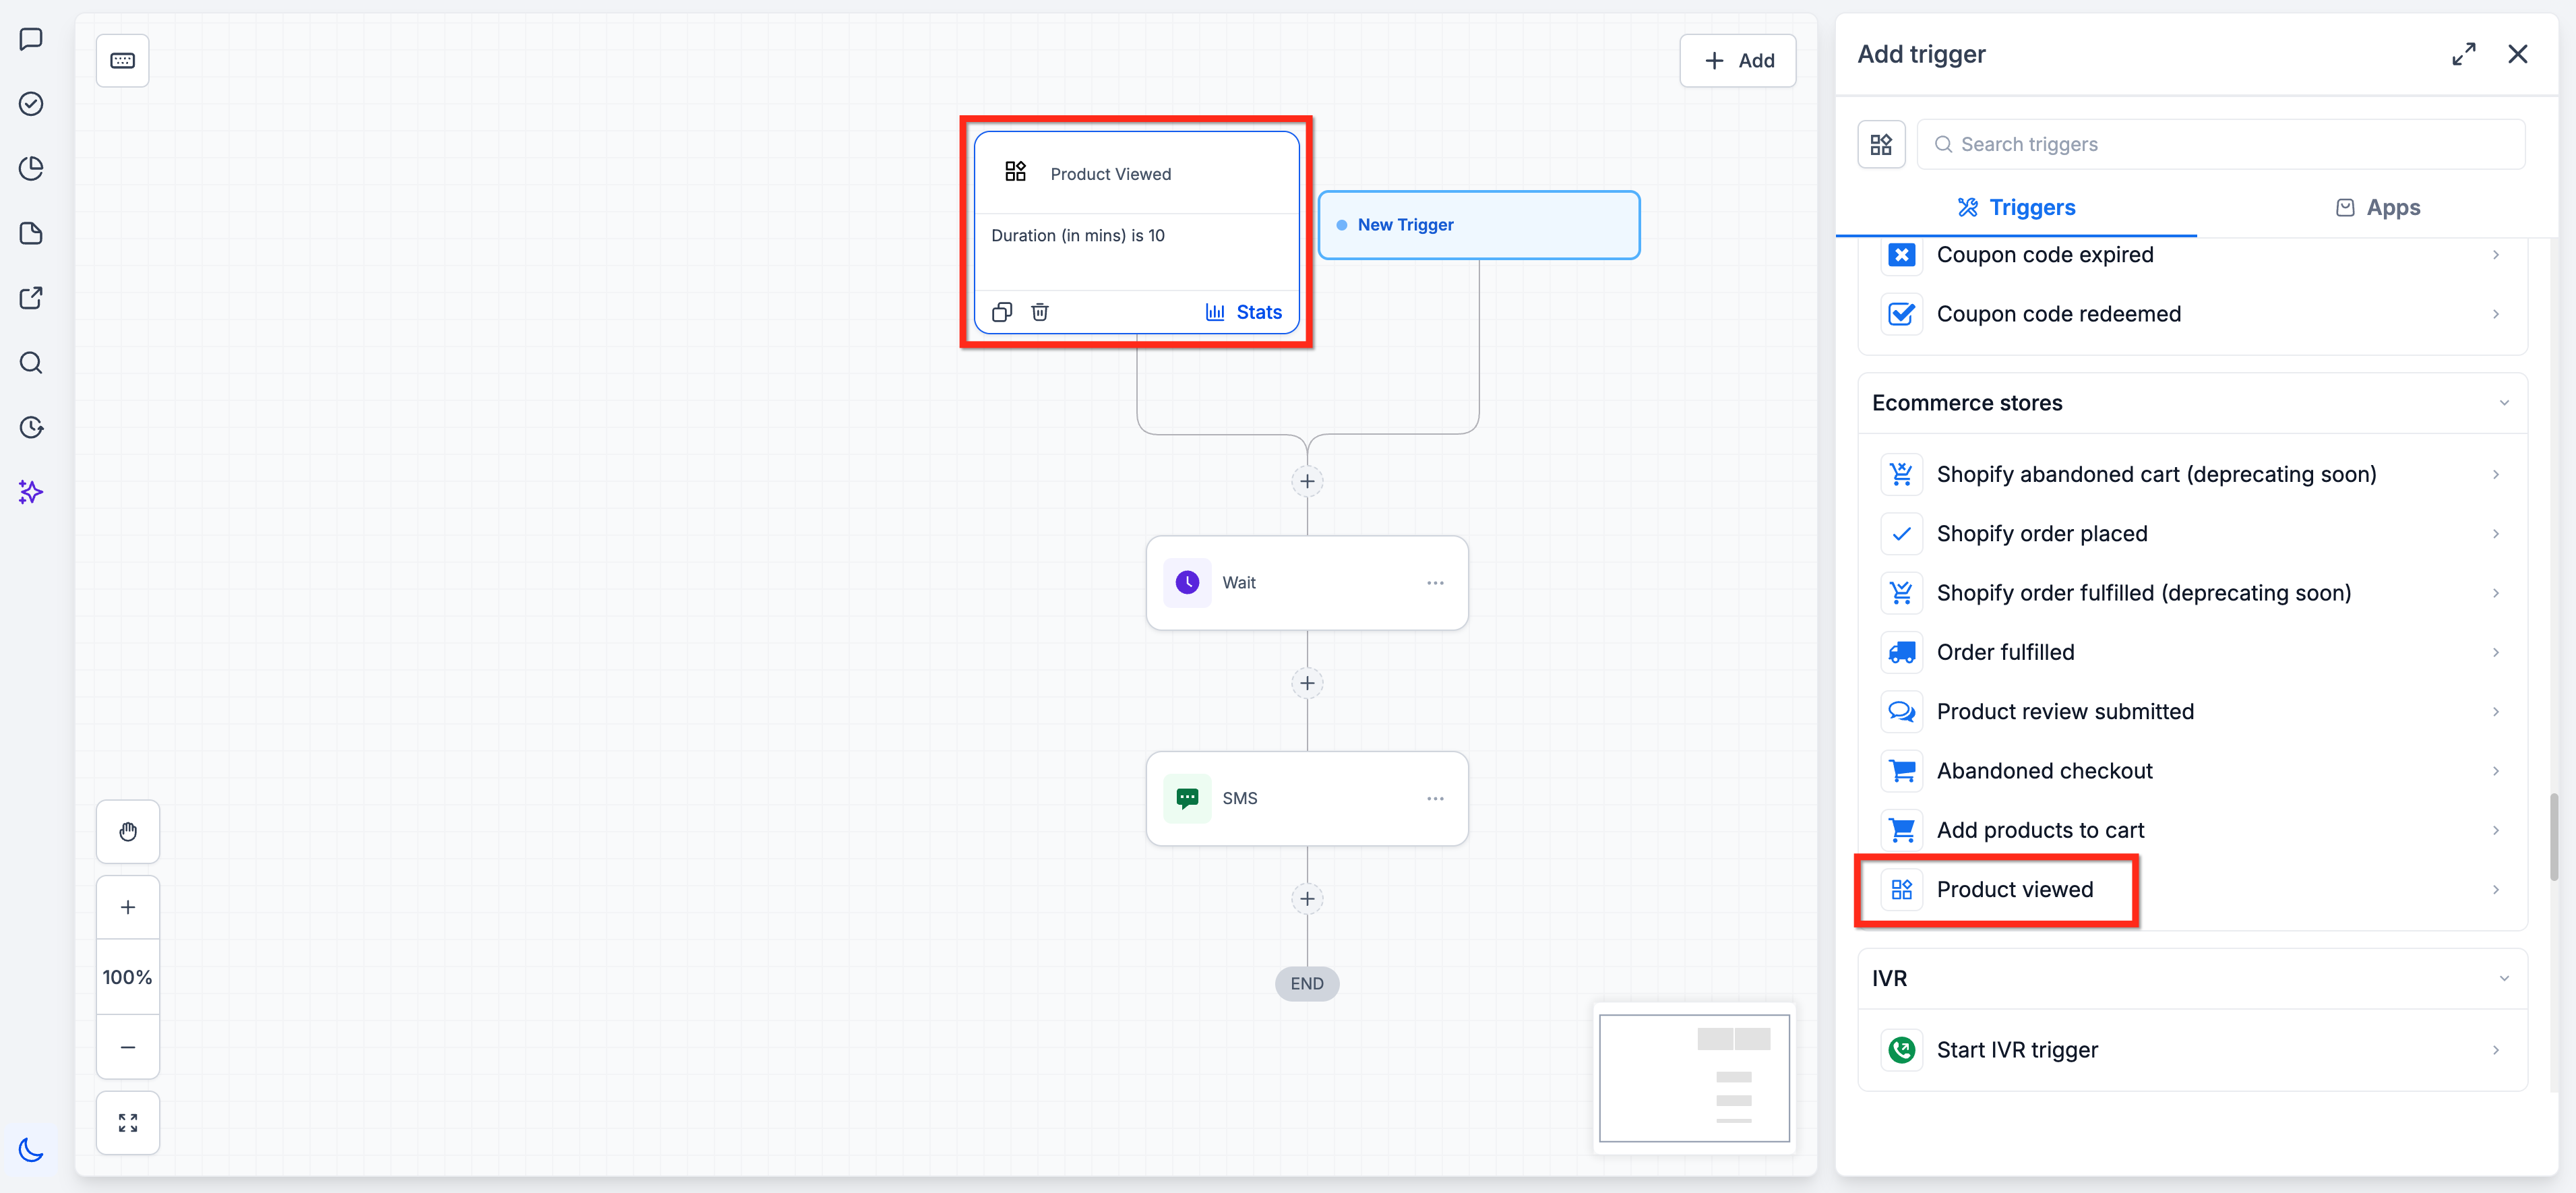The image size is (2576, 1193).
Task: Duplicate the Product Viewed trigger
Action: 1002,312
